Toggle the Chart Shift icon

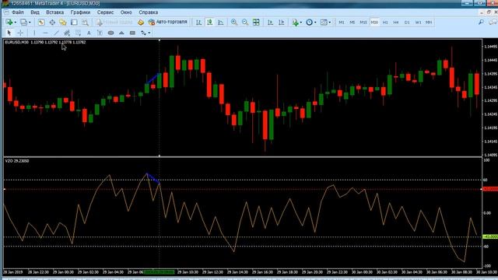click(x=281, y=23)
